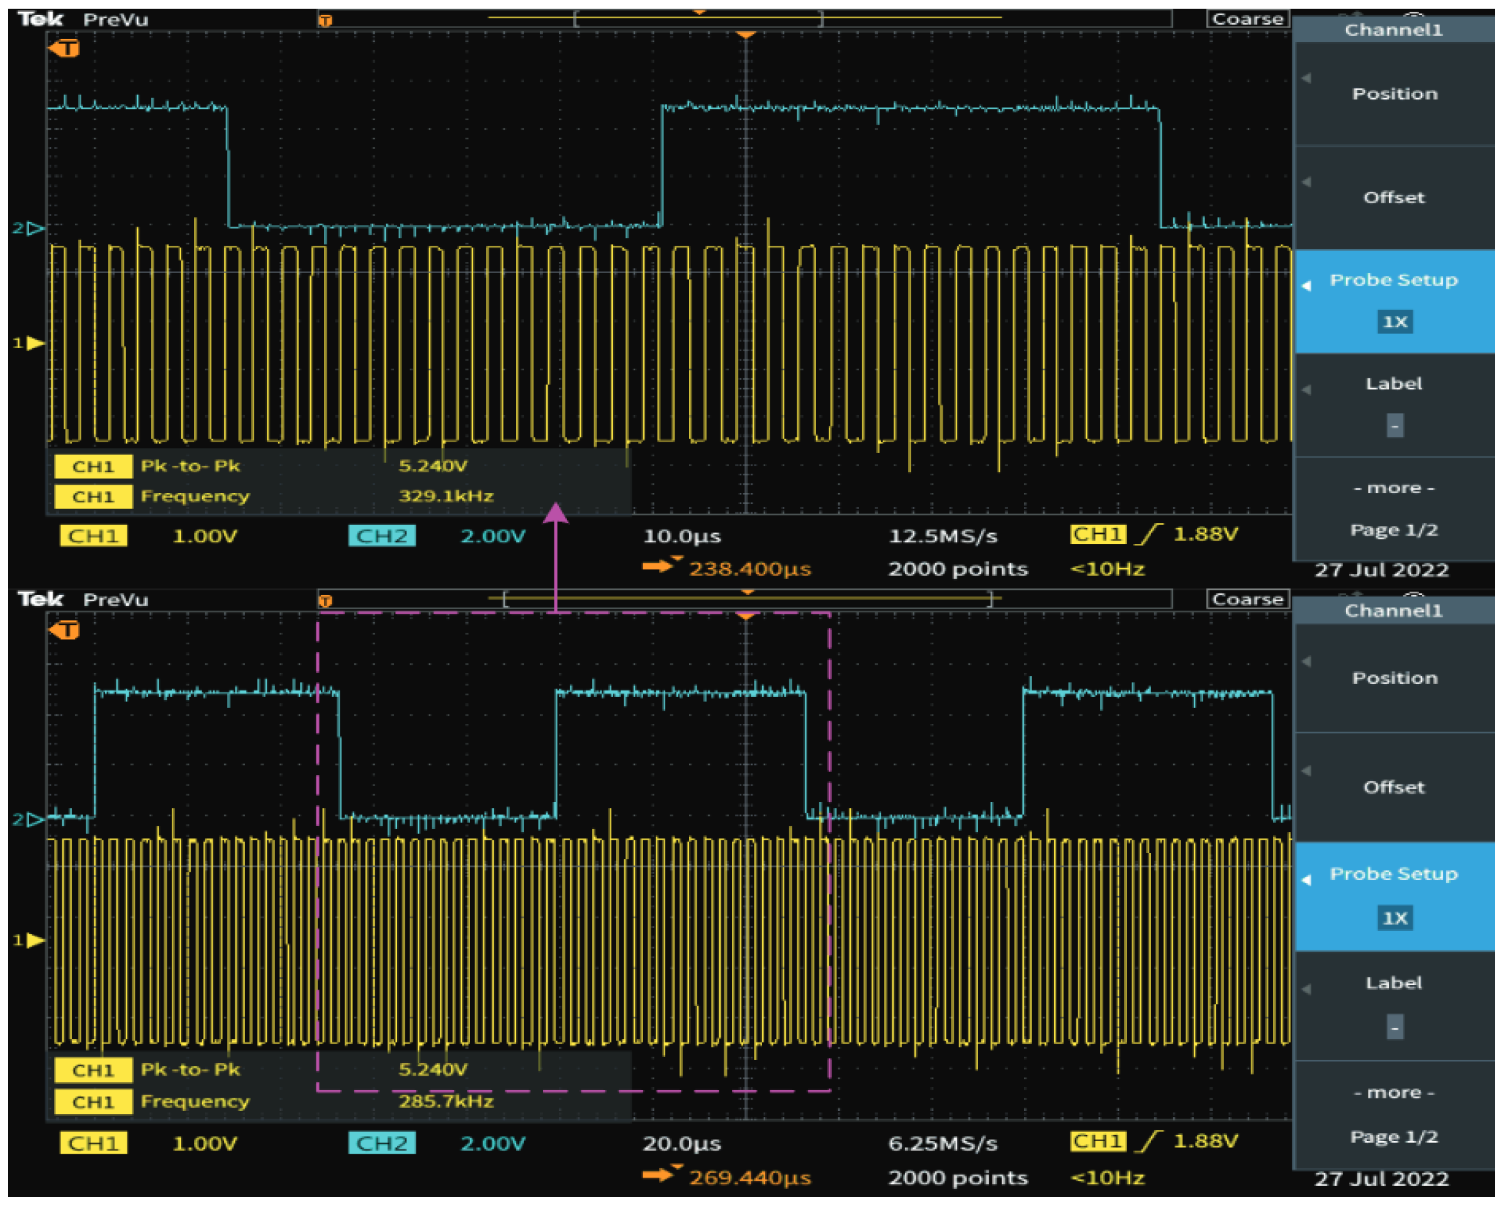Select channel 1 ground marker in bottom waveform
This screenshot has height=1211, width=1504.
coord(28,940)
